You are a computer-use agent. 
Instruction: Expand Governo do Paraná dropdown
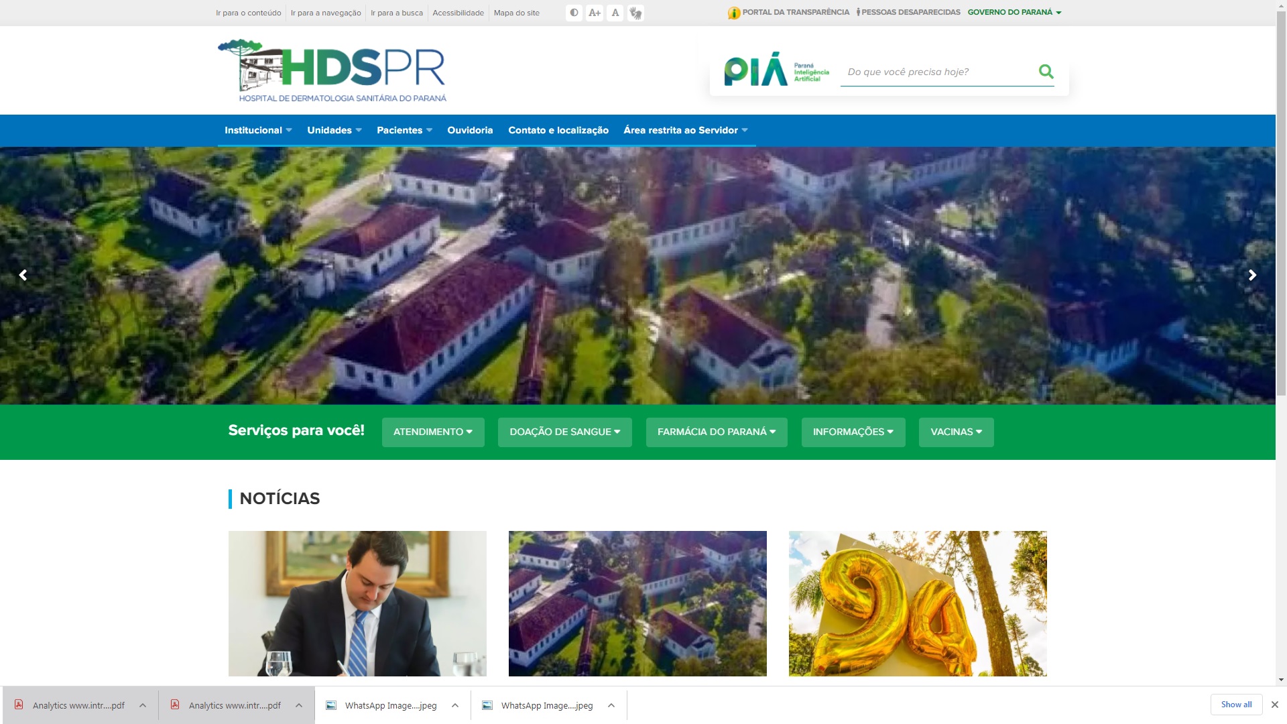coord(1014,12)
